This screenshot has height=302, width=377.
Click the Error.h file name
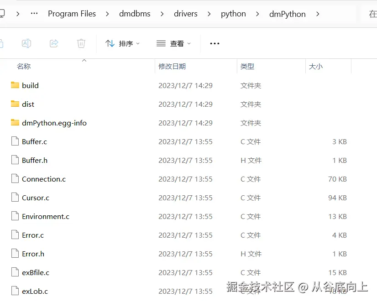[x=33, y=254]
